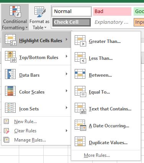
Task: Apply the Bad cell style swatch
Action: [x=112, y=12]
